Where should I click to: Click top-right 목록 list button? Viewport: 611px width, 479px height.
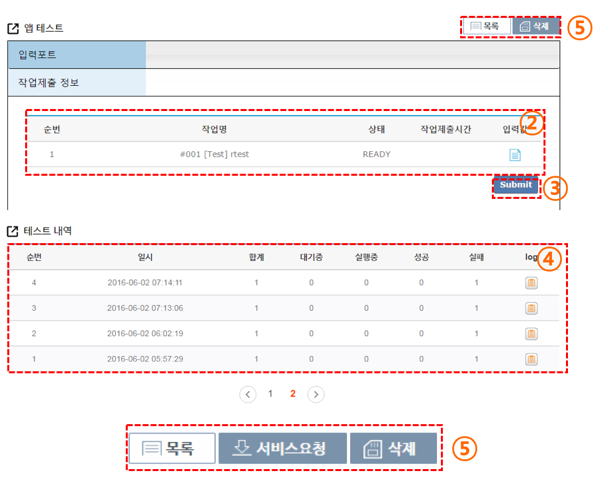coord(487,26)
